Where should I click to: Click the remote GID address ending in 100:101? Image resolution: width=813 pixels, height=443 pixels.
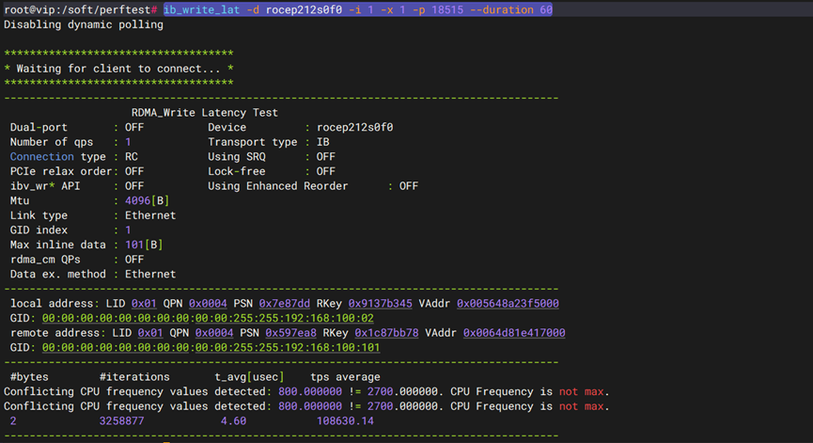pyautogui.click(x=211, y=348)
